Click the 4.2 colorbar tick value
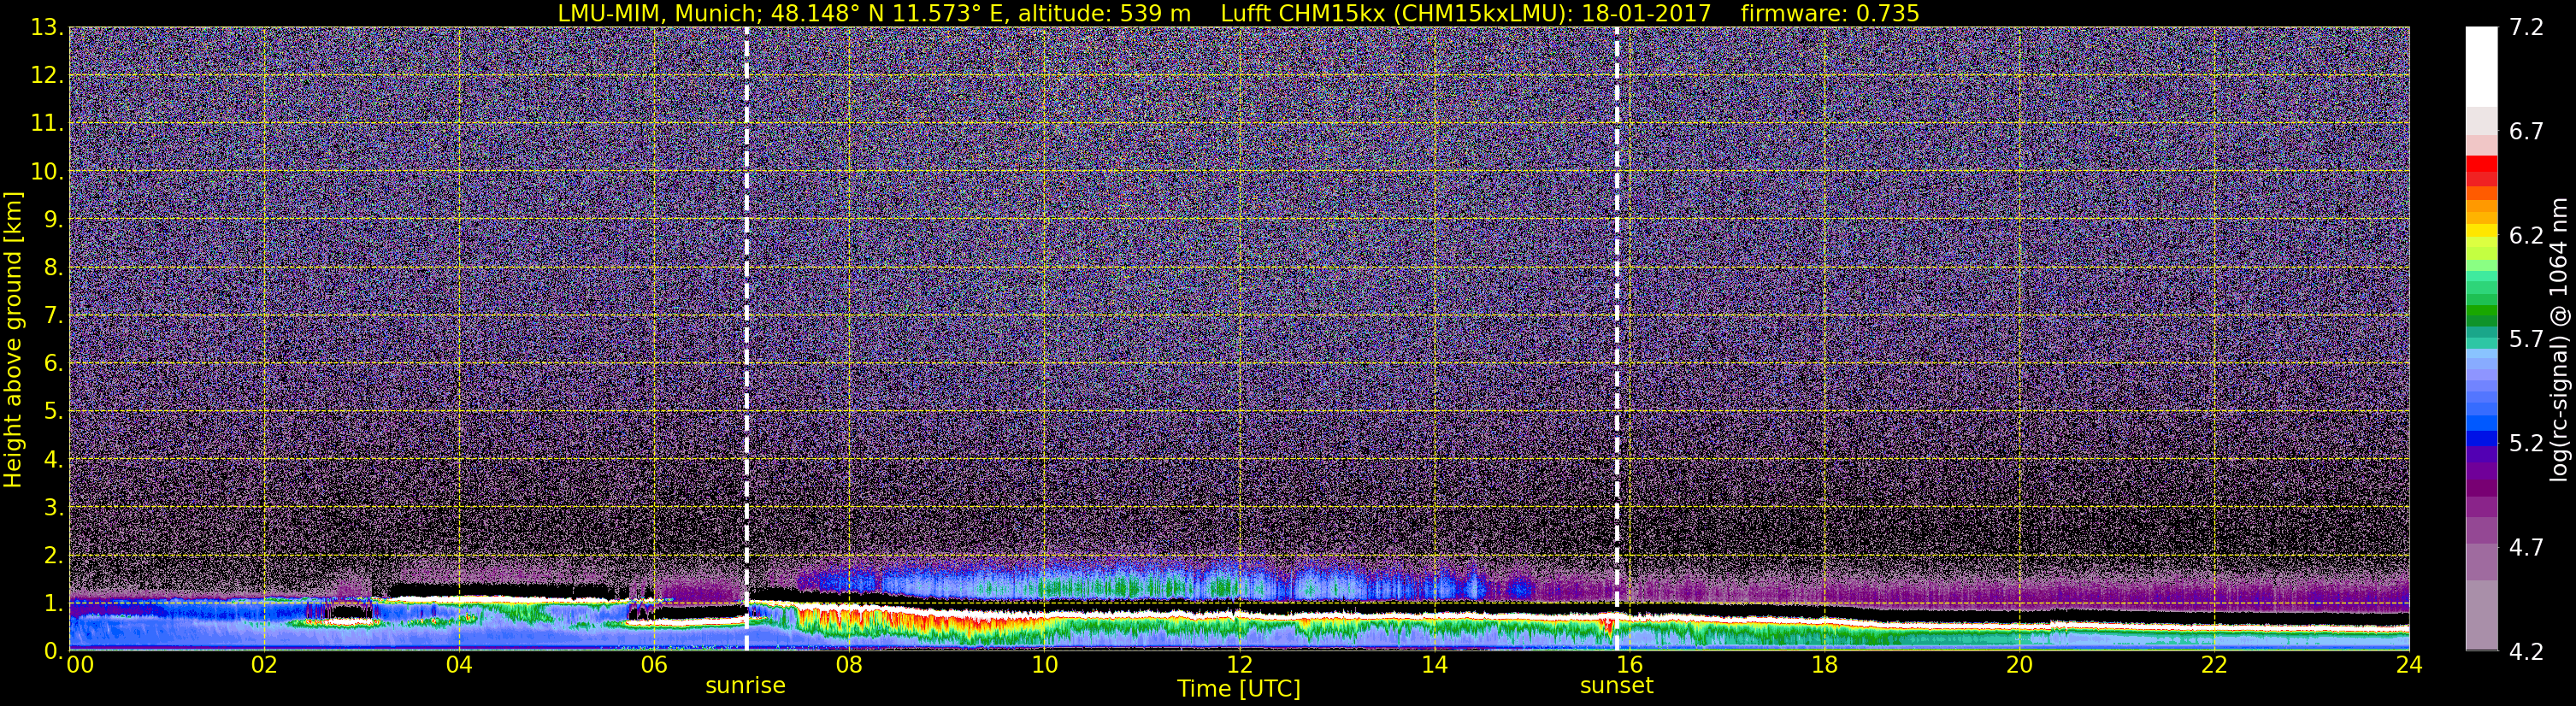This screenshot has width=2576, height=706. coord(2526,651)
